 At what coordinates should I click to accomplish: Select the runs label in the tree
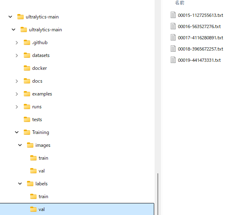[x=37, y=107]
